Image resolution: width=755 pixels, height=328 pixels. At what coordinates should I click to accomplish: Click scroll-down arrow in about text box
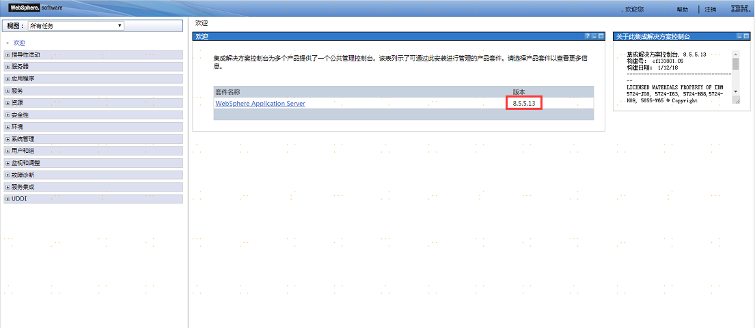[736, 91]
